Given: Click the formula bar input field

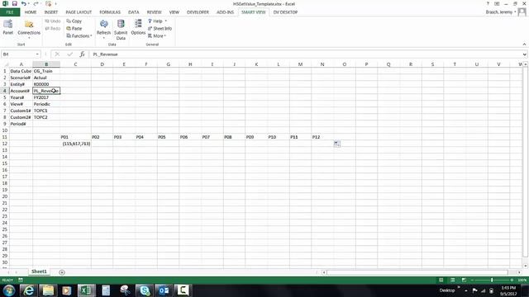Looking at the screenshot, I should click(305, 54).
